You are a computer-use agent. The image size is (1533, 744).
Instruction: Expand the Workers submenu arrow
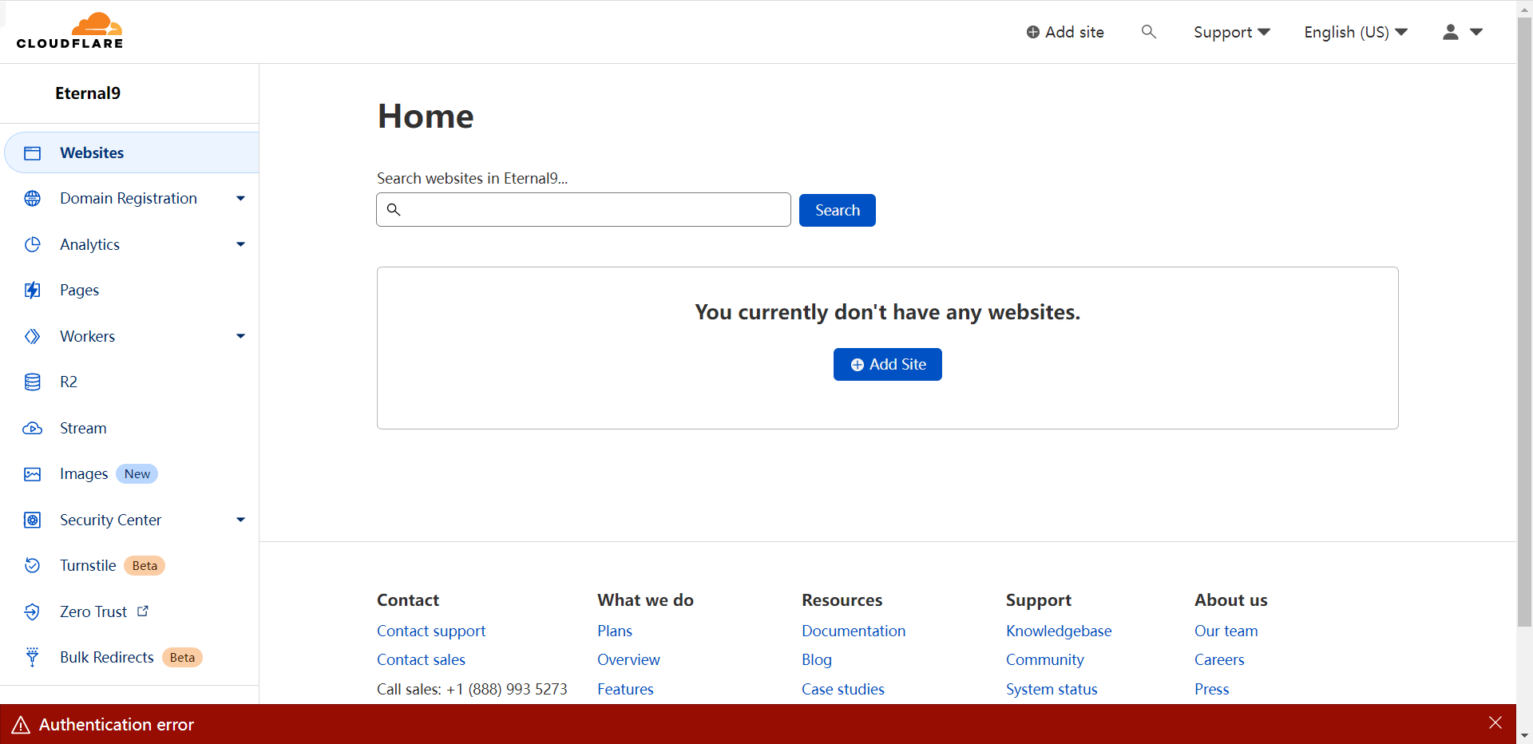240,336
